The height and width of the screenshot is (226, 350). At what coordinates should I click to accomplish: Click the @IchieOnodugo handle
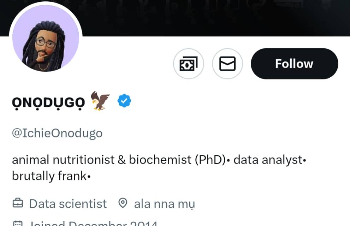(x=57, y=133)
